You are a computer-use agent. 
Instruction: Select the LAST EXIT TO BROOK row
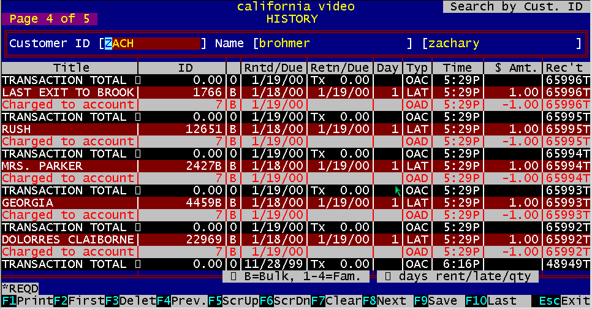(69, 93)
